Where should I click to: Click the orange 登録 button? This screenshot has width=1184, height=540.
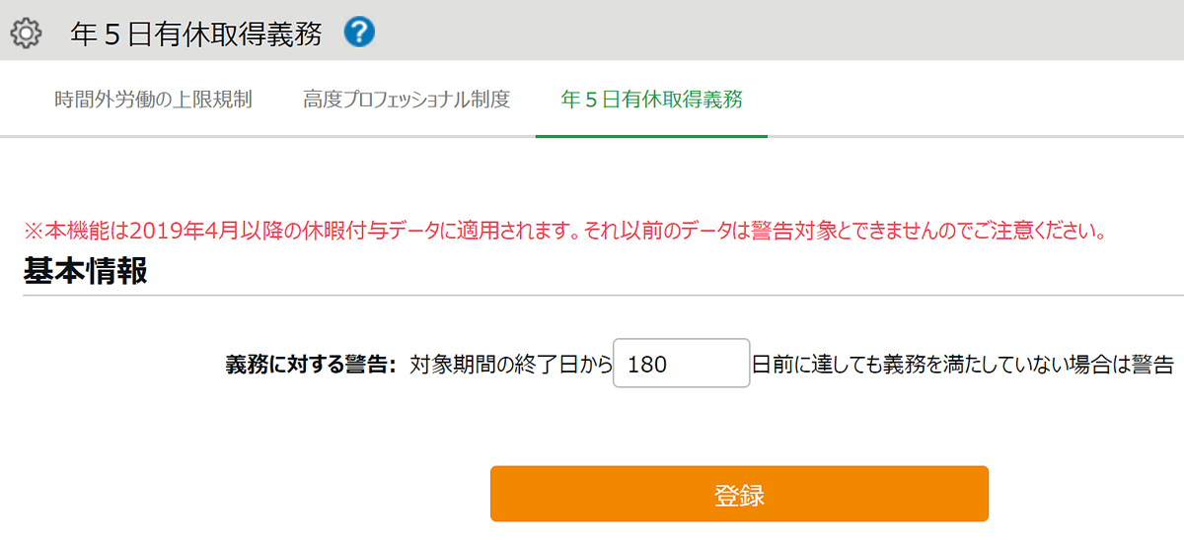click(x=739, y=494)
